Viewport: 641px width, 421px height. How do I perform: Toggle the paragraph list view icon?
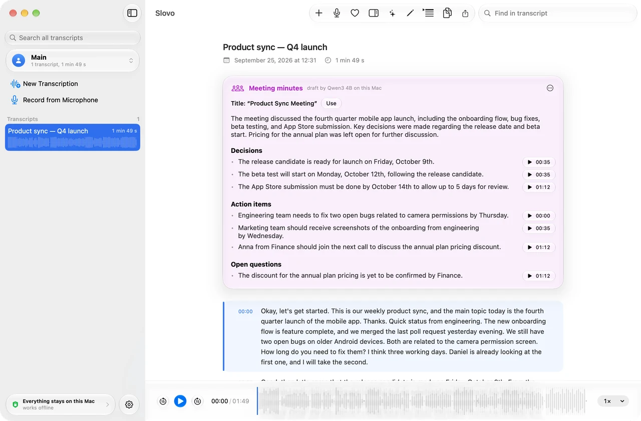(428, 13)
